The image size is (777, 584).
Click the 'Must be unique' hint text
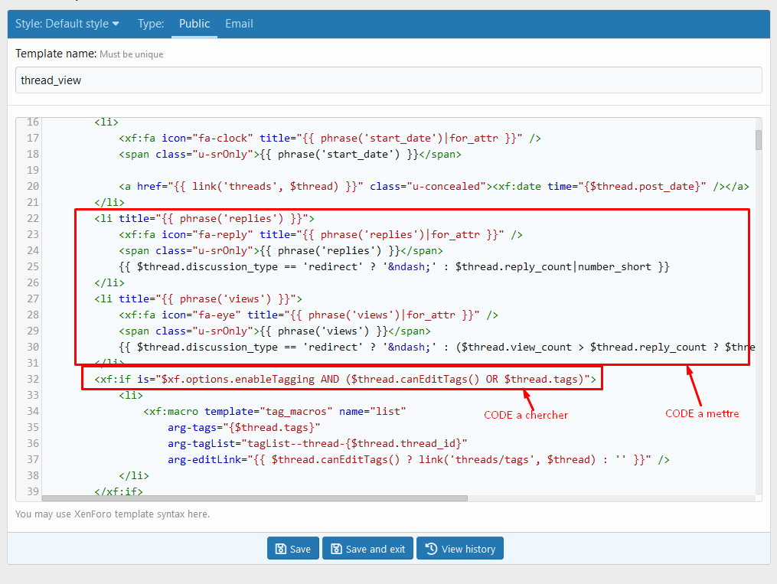(x=132, y=54)
